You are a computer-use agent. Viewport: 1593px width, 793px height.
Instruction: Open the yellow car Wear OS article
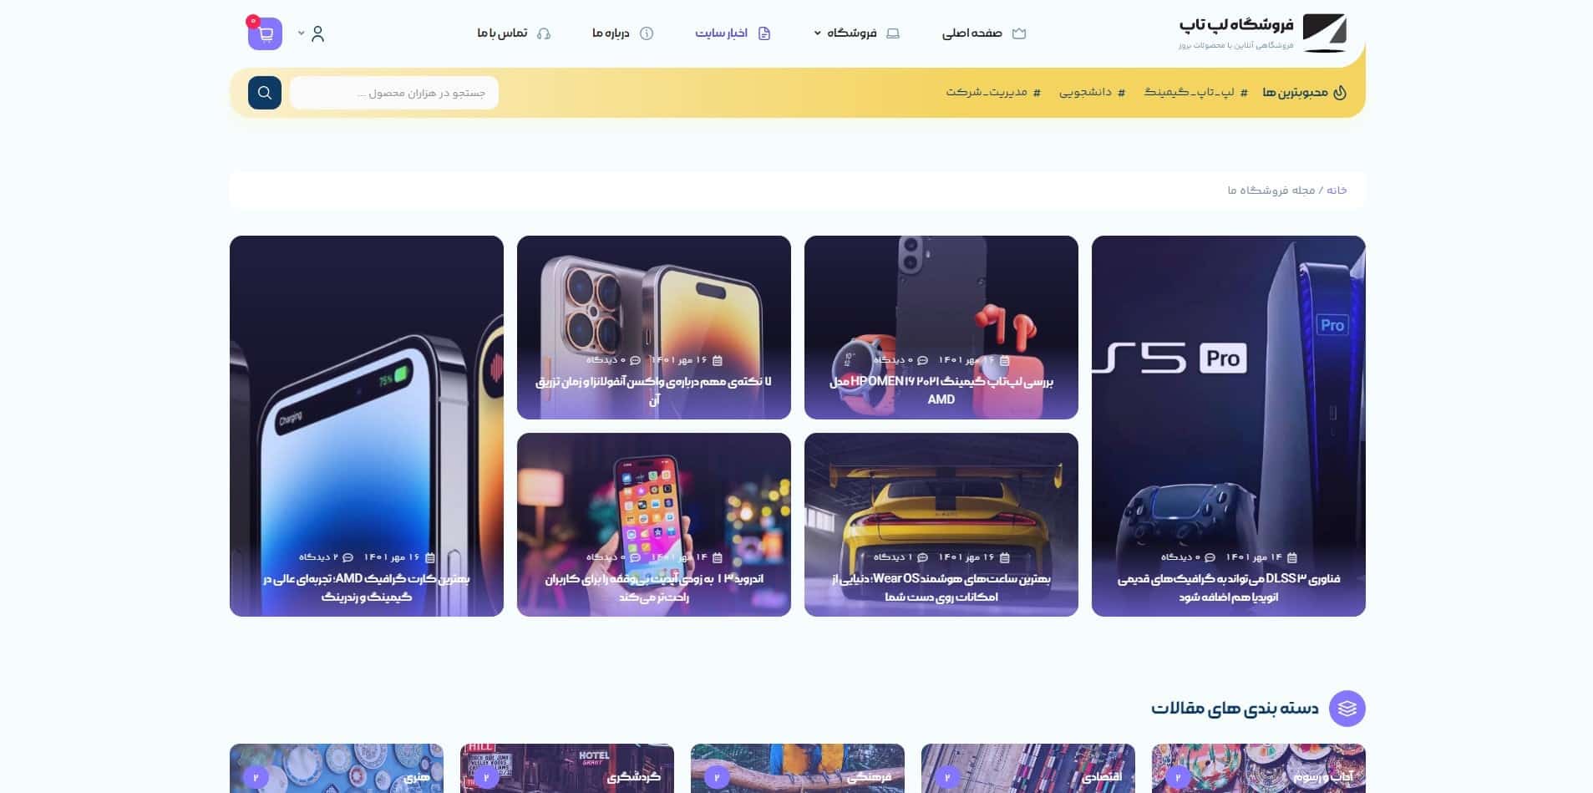click(x=941, y=525)
